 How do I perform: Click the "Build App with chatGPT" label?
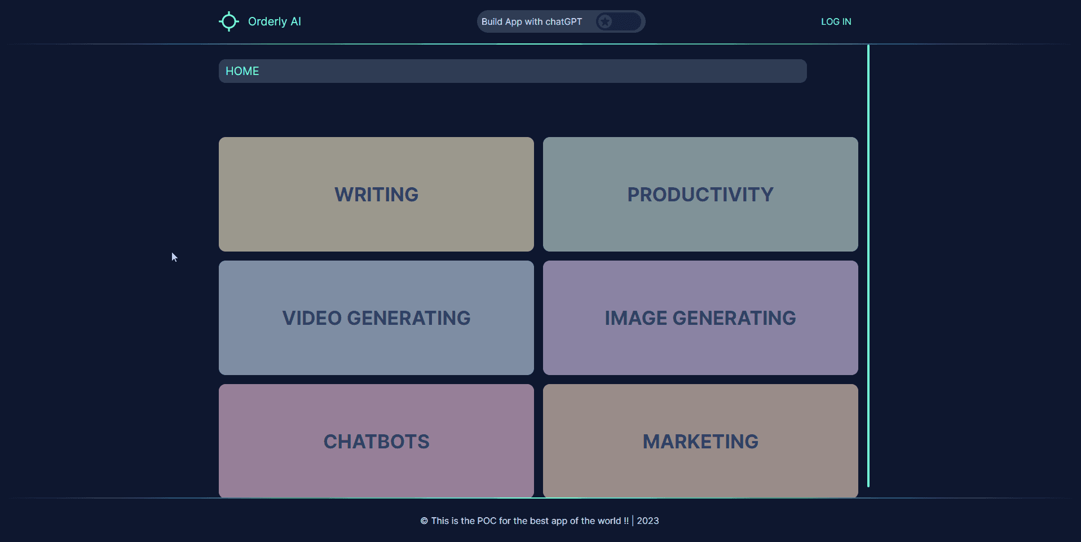[531, 21]
